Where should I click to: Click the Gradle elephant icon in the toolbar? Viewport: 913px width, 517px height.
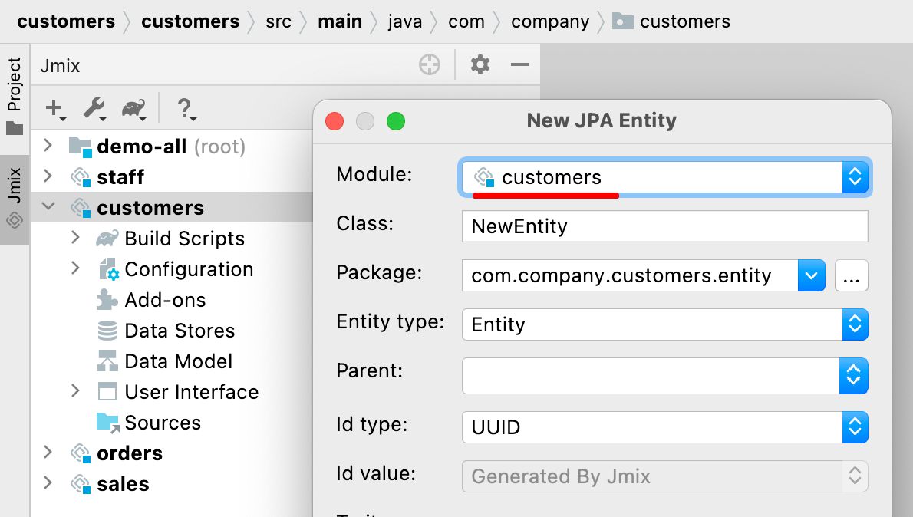coord(133,109)
